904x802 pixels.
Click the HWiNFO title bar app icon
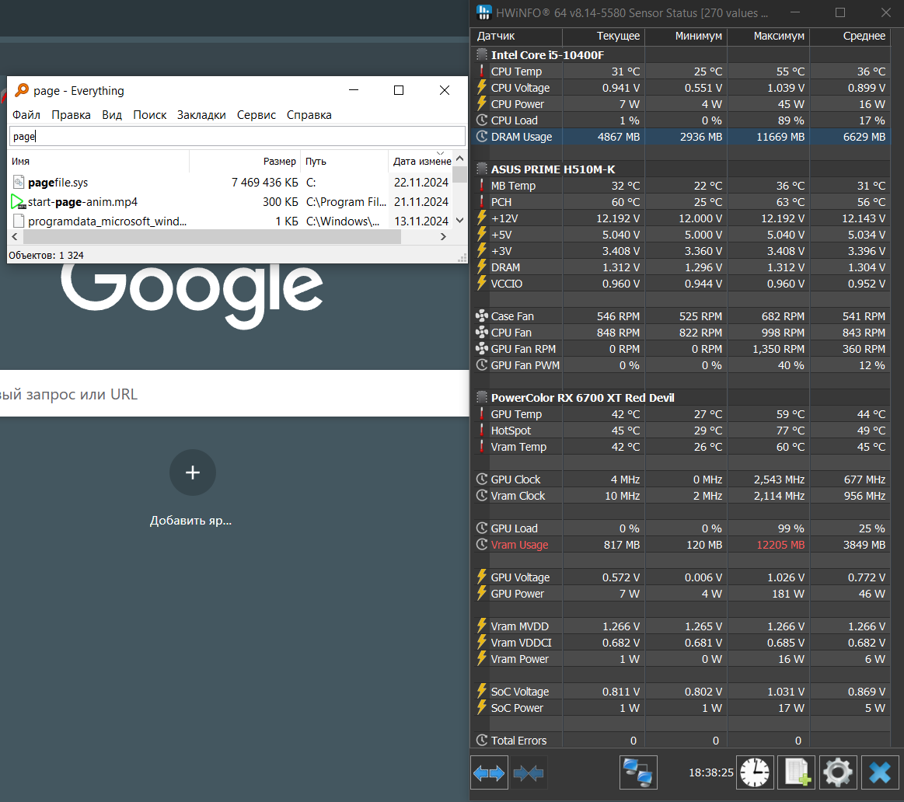coord(484,12)
